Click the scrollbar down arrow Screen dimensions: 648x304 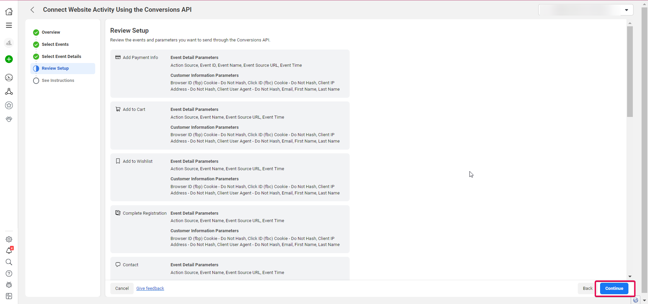[630, 276]
